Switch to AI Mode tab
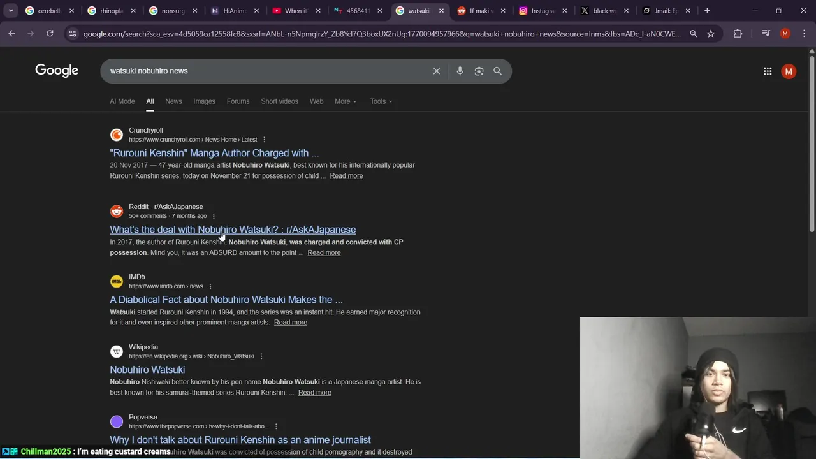The image size is (816, 459). coord(122,101)
